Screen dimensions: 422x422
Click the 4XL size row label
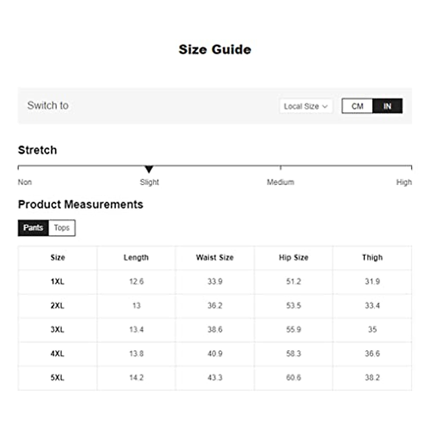tap(57, 353)
